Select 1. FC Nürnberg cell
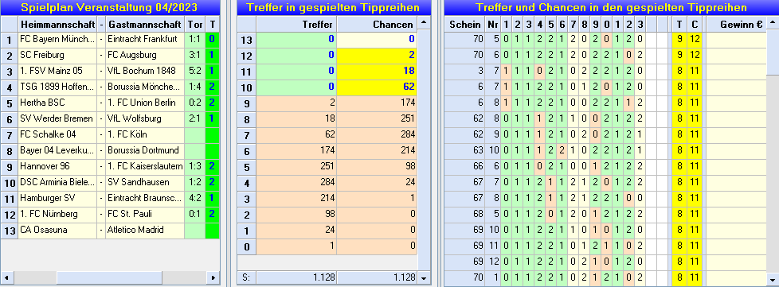 (57, 214)
